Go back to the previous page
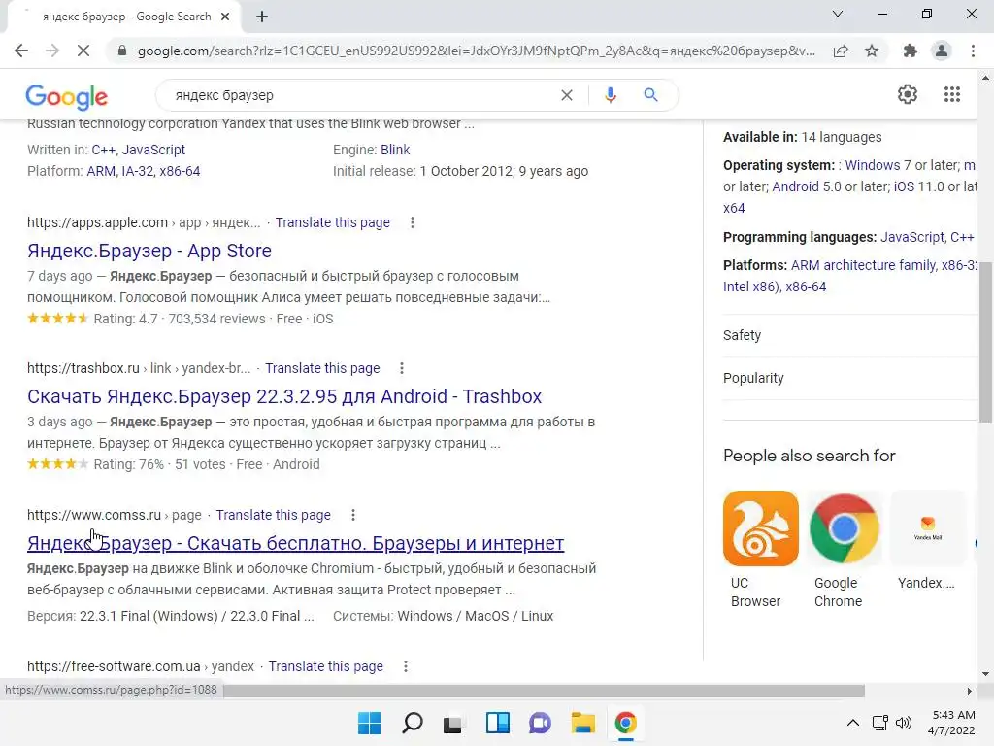The image size is (994, 746). click(x=21, y=51)
